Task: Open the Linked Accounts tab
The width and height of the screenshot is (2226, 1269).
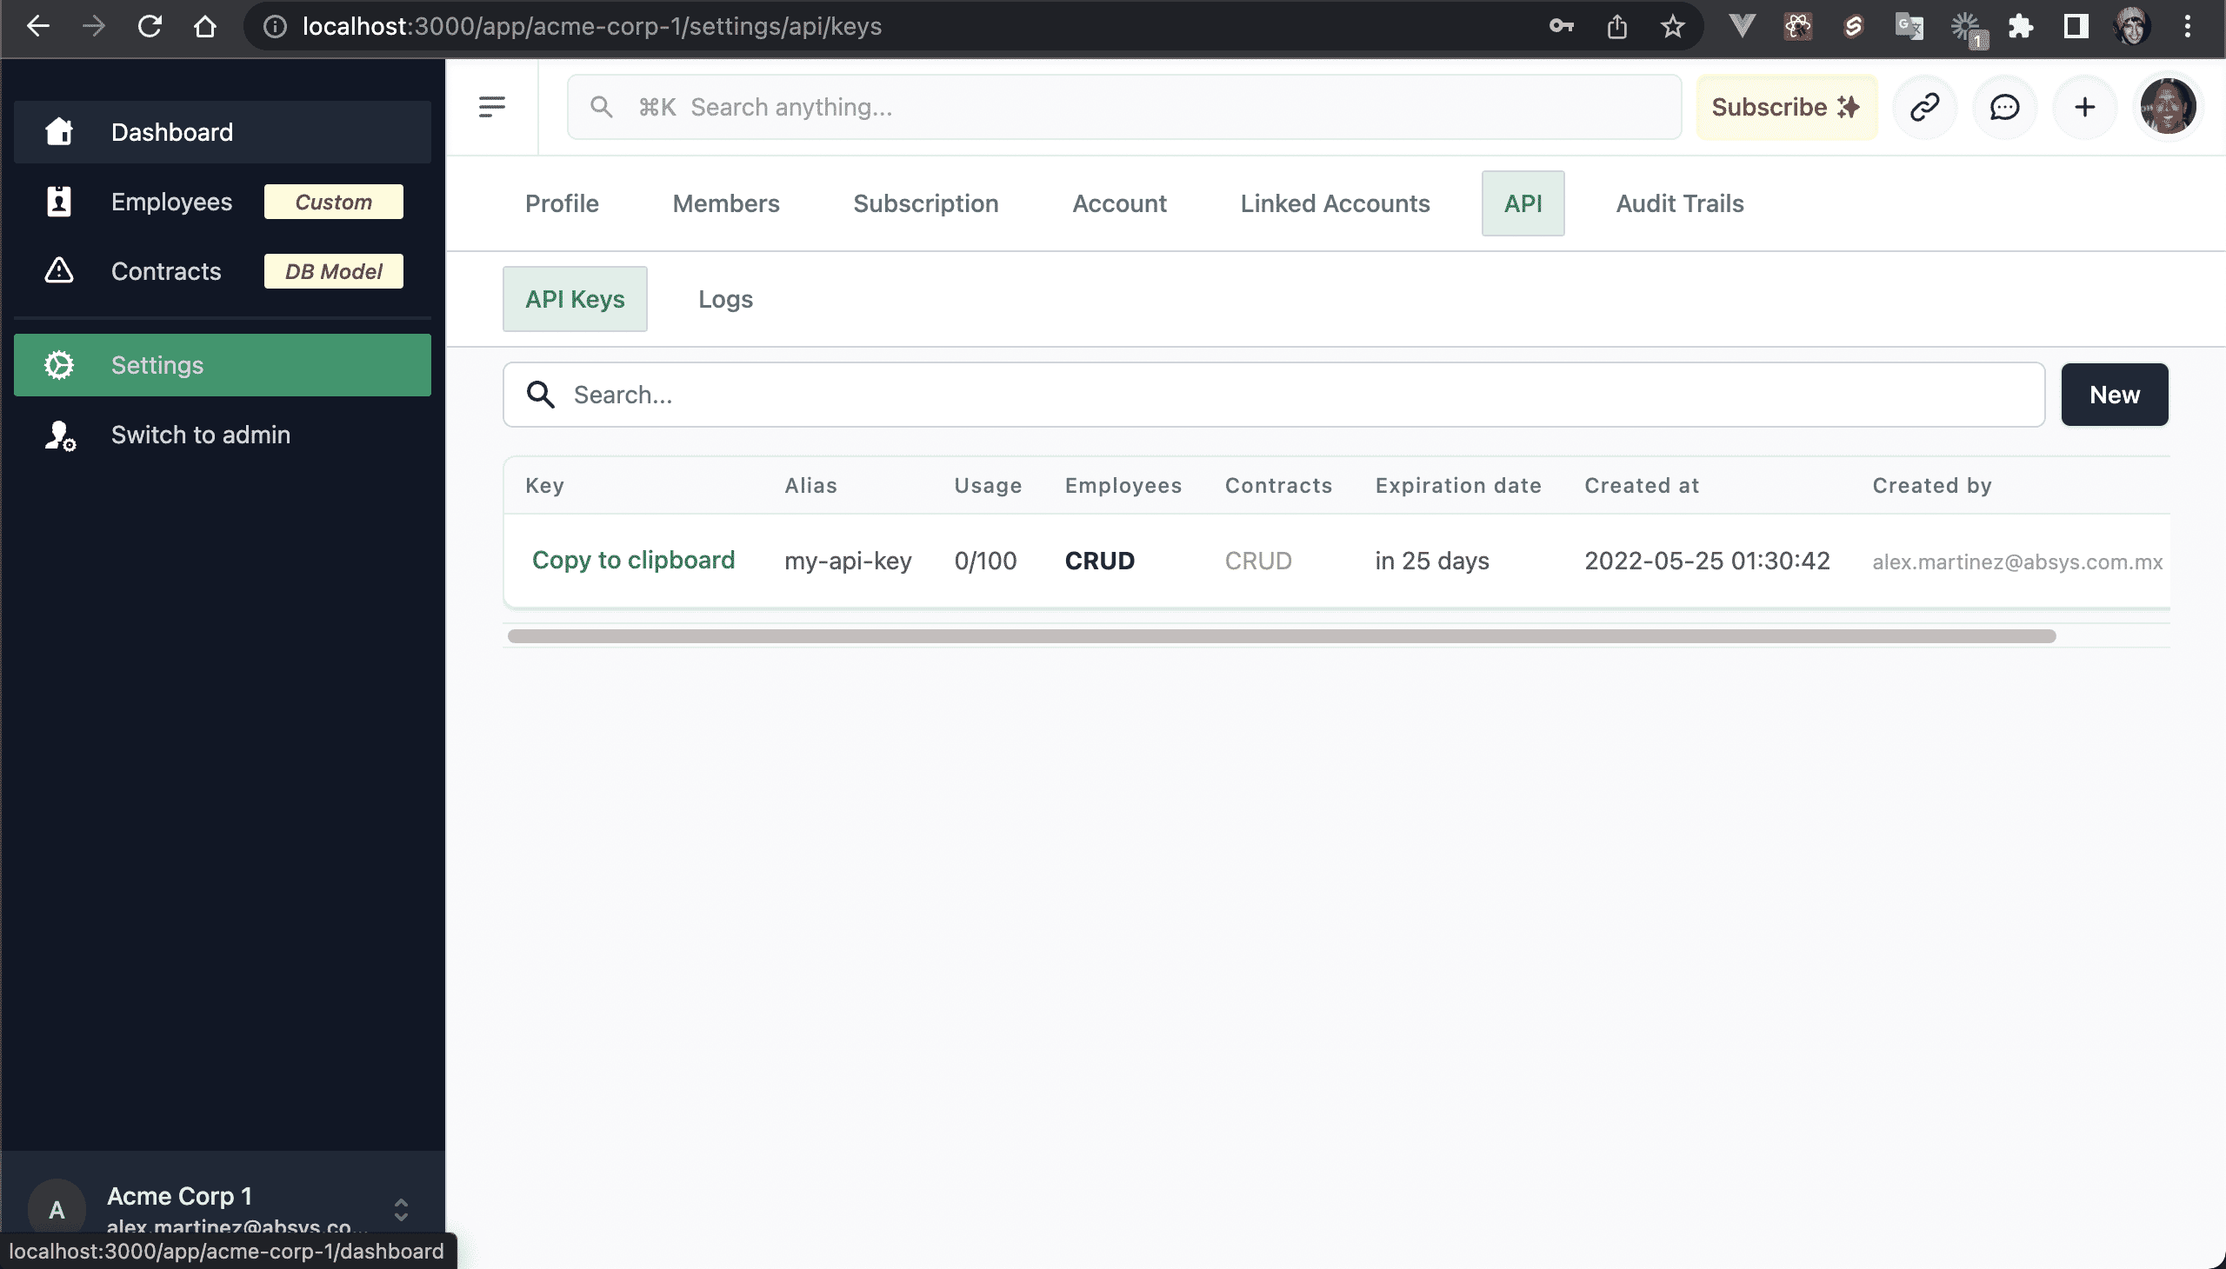Action: click(1335, 203)
